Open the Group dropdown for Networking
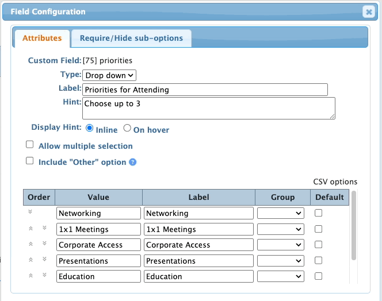Image resolution: width=382 pixels, height=301 pixels. point(281,213)
